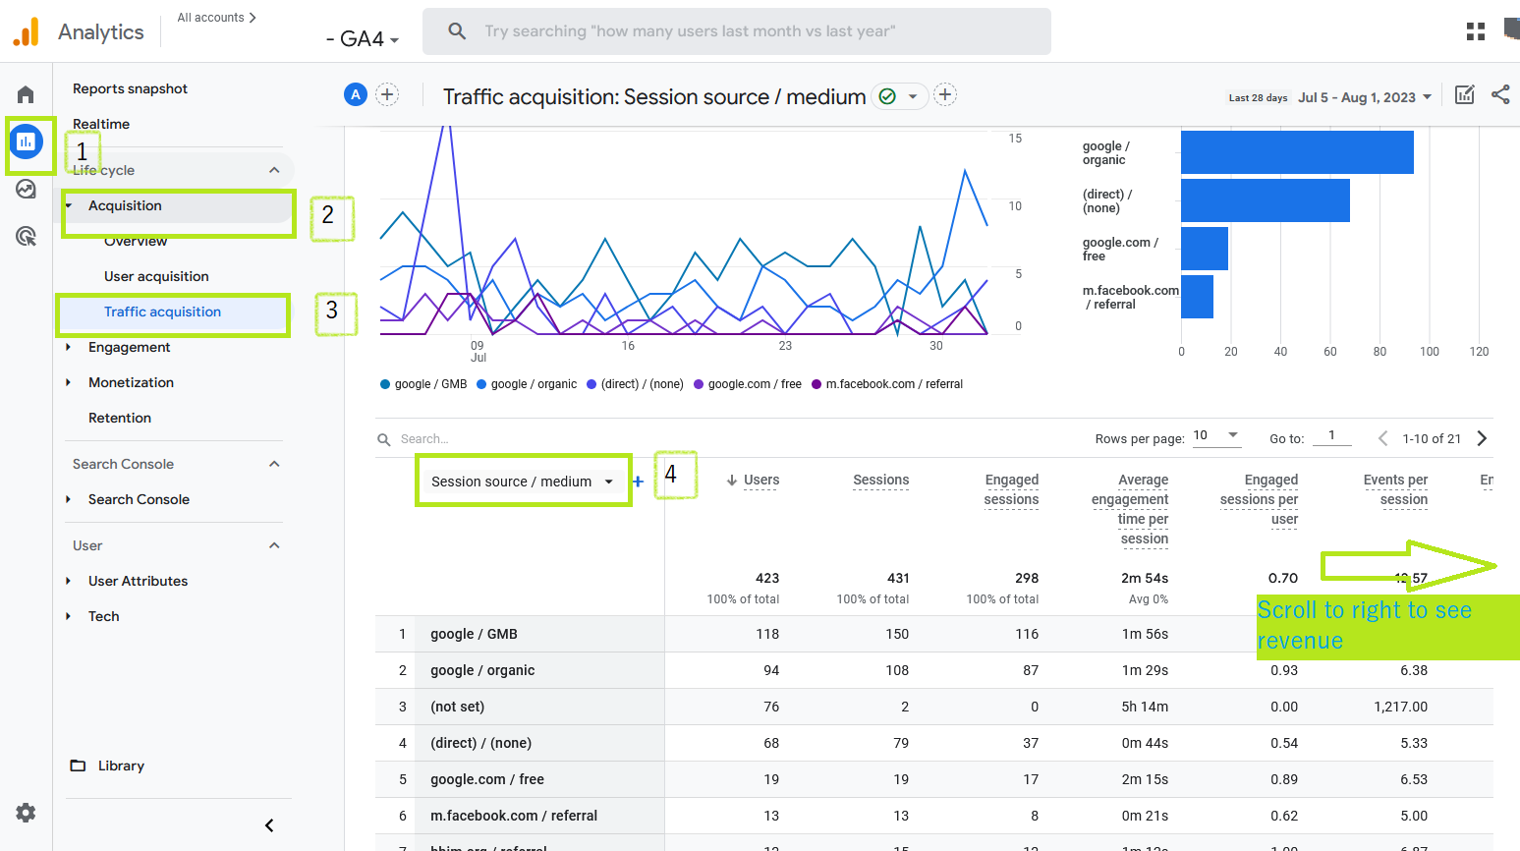
Task: Open the Library folder icon
Action: tap(79, 766)
